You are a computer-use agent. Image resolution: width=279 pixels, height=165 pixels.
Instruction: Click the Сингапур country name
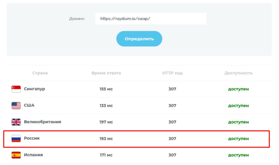(x=35, y=89)
